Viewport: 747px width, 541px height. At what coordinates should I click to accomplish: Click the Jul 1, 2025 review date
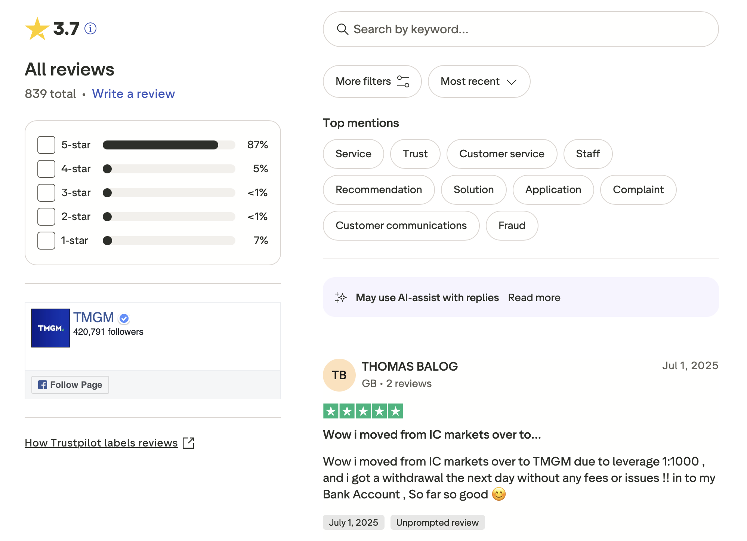690,365
